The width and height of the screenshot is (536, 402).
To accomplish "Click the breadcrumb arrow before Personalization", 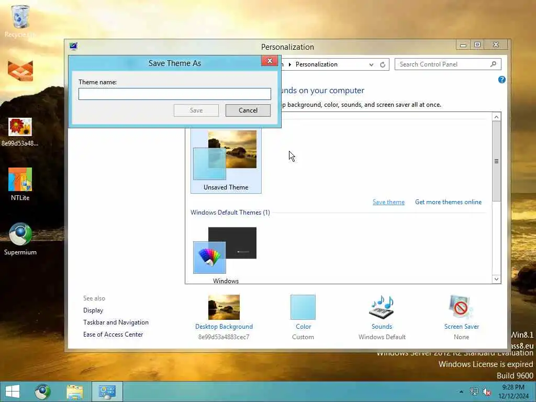I will click(x=290, y=64).
